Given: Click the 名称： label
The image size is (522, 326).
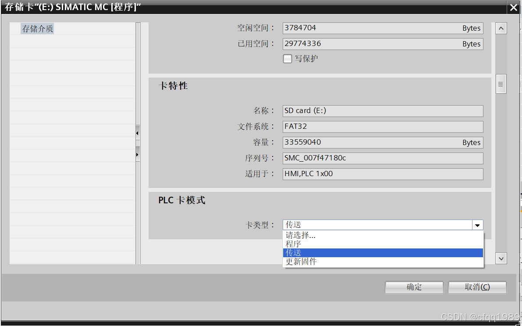Looking at the screenshot, I should pyautogui.click(x=264, y=111).
